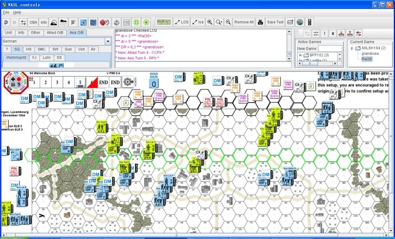Select the FJ unit tab
This screenshot has width=395, height=239.
click(34, 58)
